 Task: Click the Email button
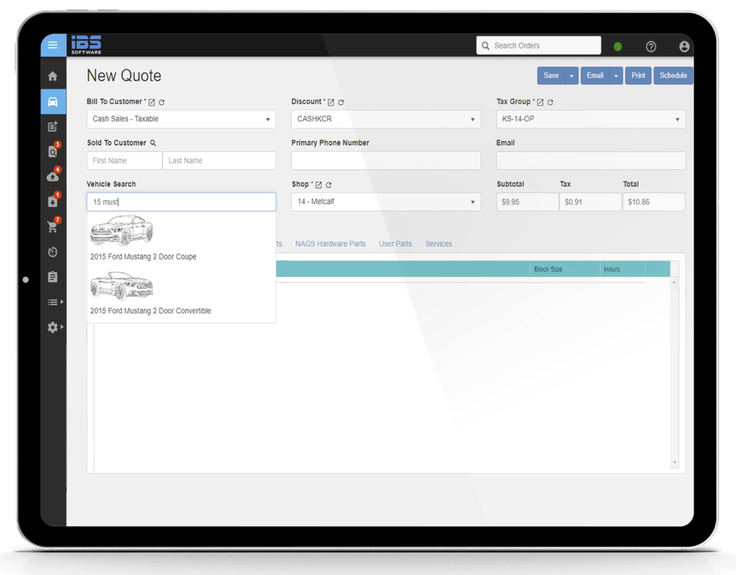click(595, 76)
